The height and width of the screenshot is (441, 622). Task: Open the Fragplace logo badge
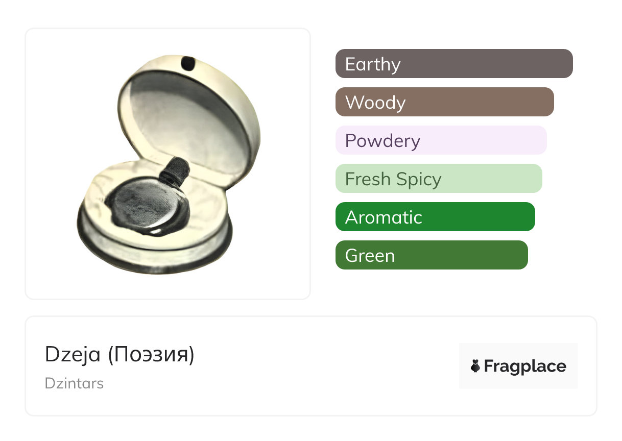tap(518, 366)
